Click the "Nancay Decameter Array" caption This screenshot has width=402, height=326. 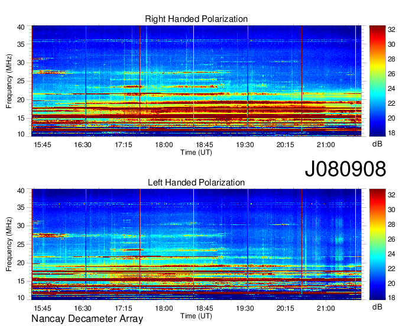87,319
